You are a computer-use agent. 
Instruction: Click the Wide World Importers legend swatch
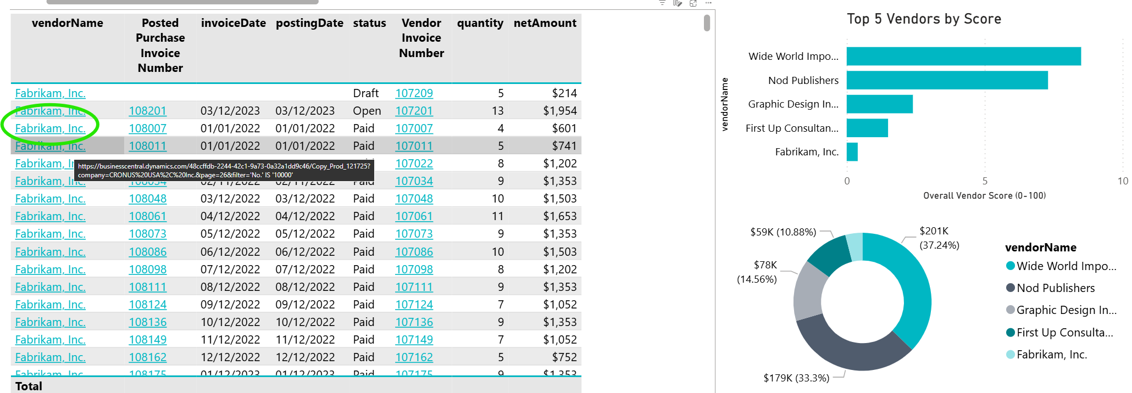click(1010, 266)
